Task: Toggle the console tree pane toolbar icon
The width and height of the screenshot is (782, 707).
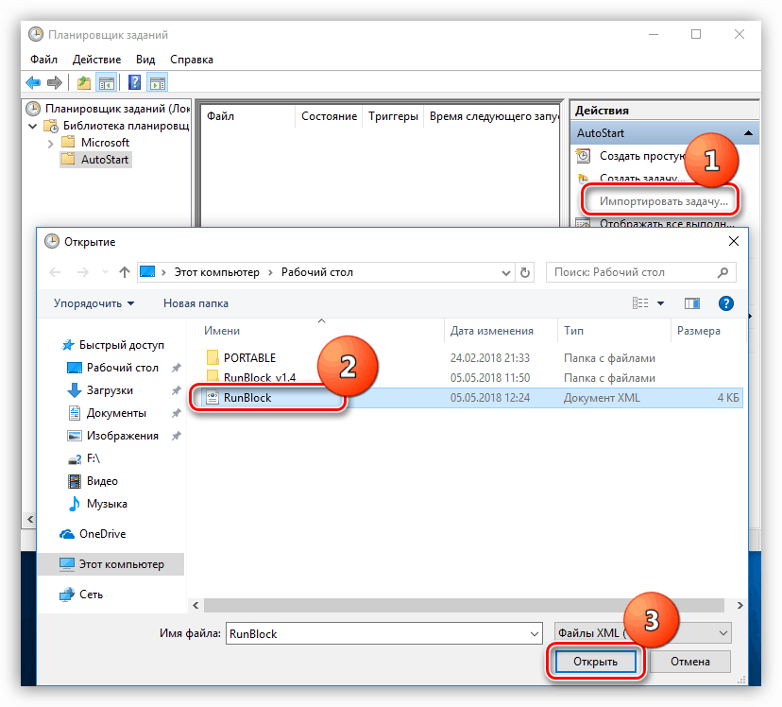Action: tap(107, 83)
